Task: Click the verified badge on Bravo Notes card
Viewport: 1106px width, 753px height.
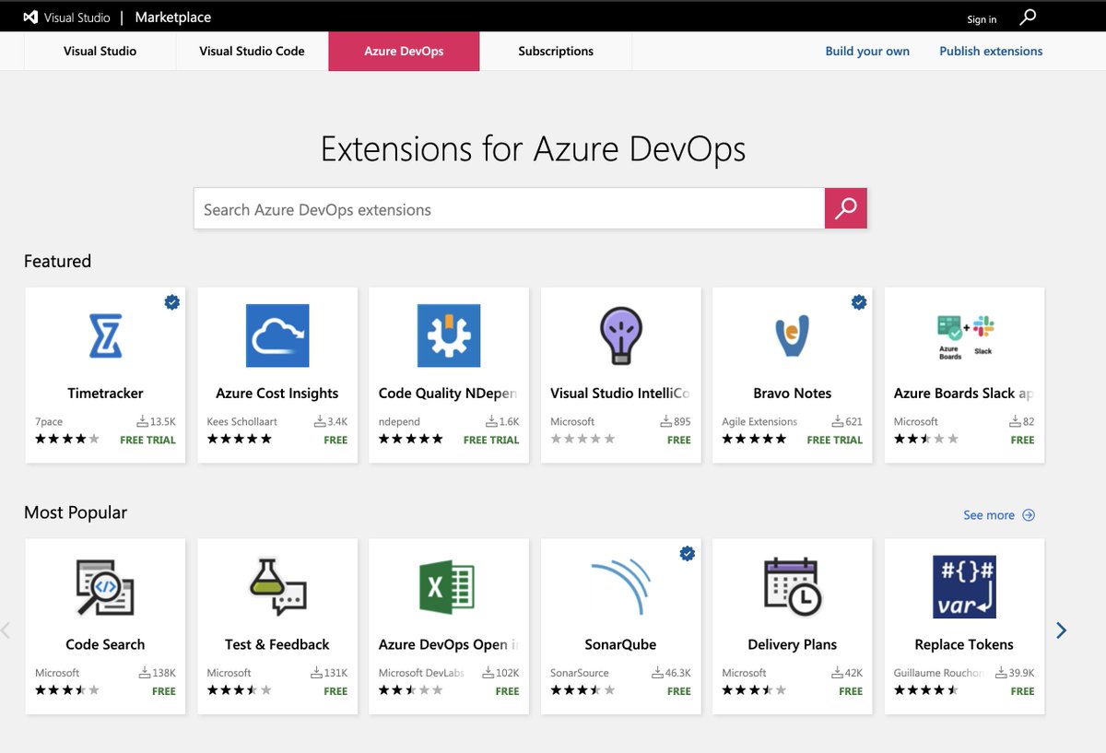Action: pos(859,301)
